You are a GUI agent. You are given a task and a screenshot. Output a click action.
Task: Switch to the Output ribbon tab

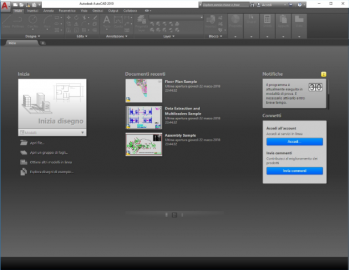(x=113, y=11)
